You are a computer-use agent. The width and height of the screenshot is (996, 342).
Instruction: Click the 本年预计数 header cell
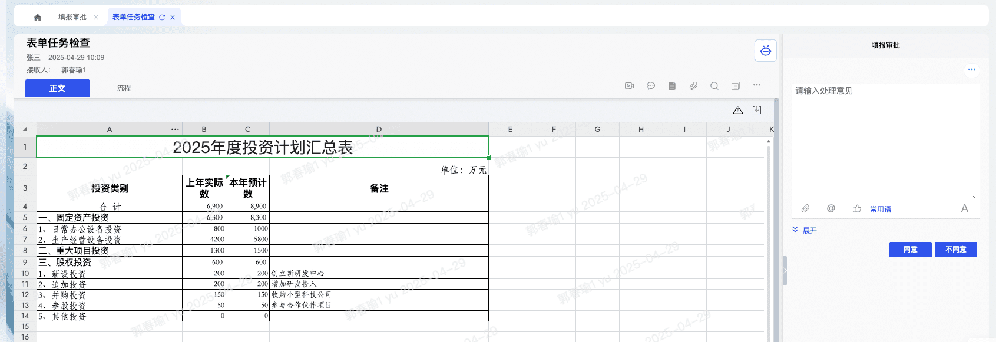point(247,188)
